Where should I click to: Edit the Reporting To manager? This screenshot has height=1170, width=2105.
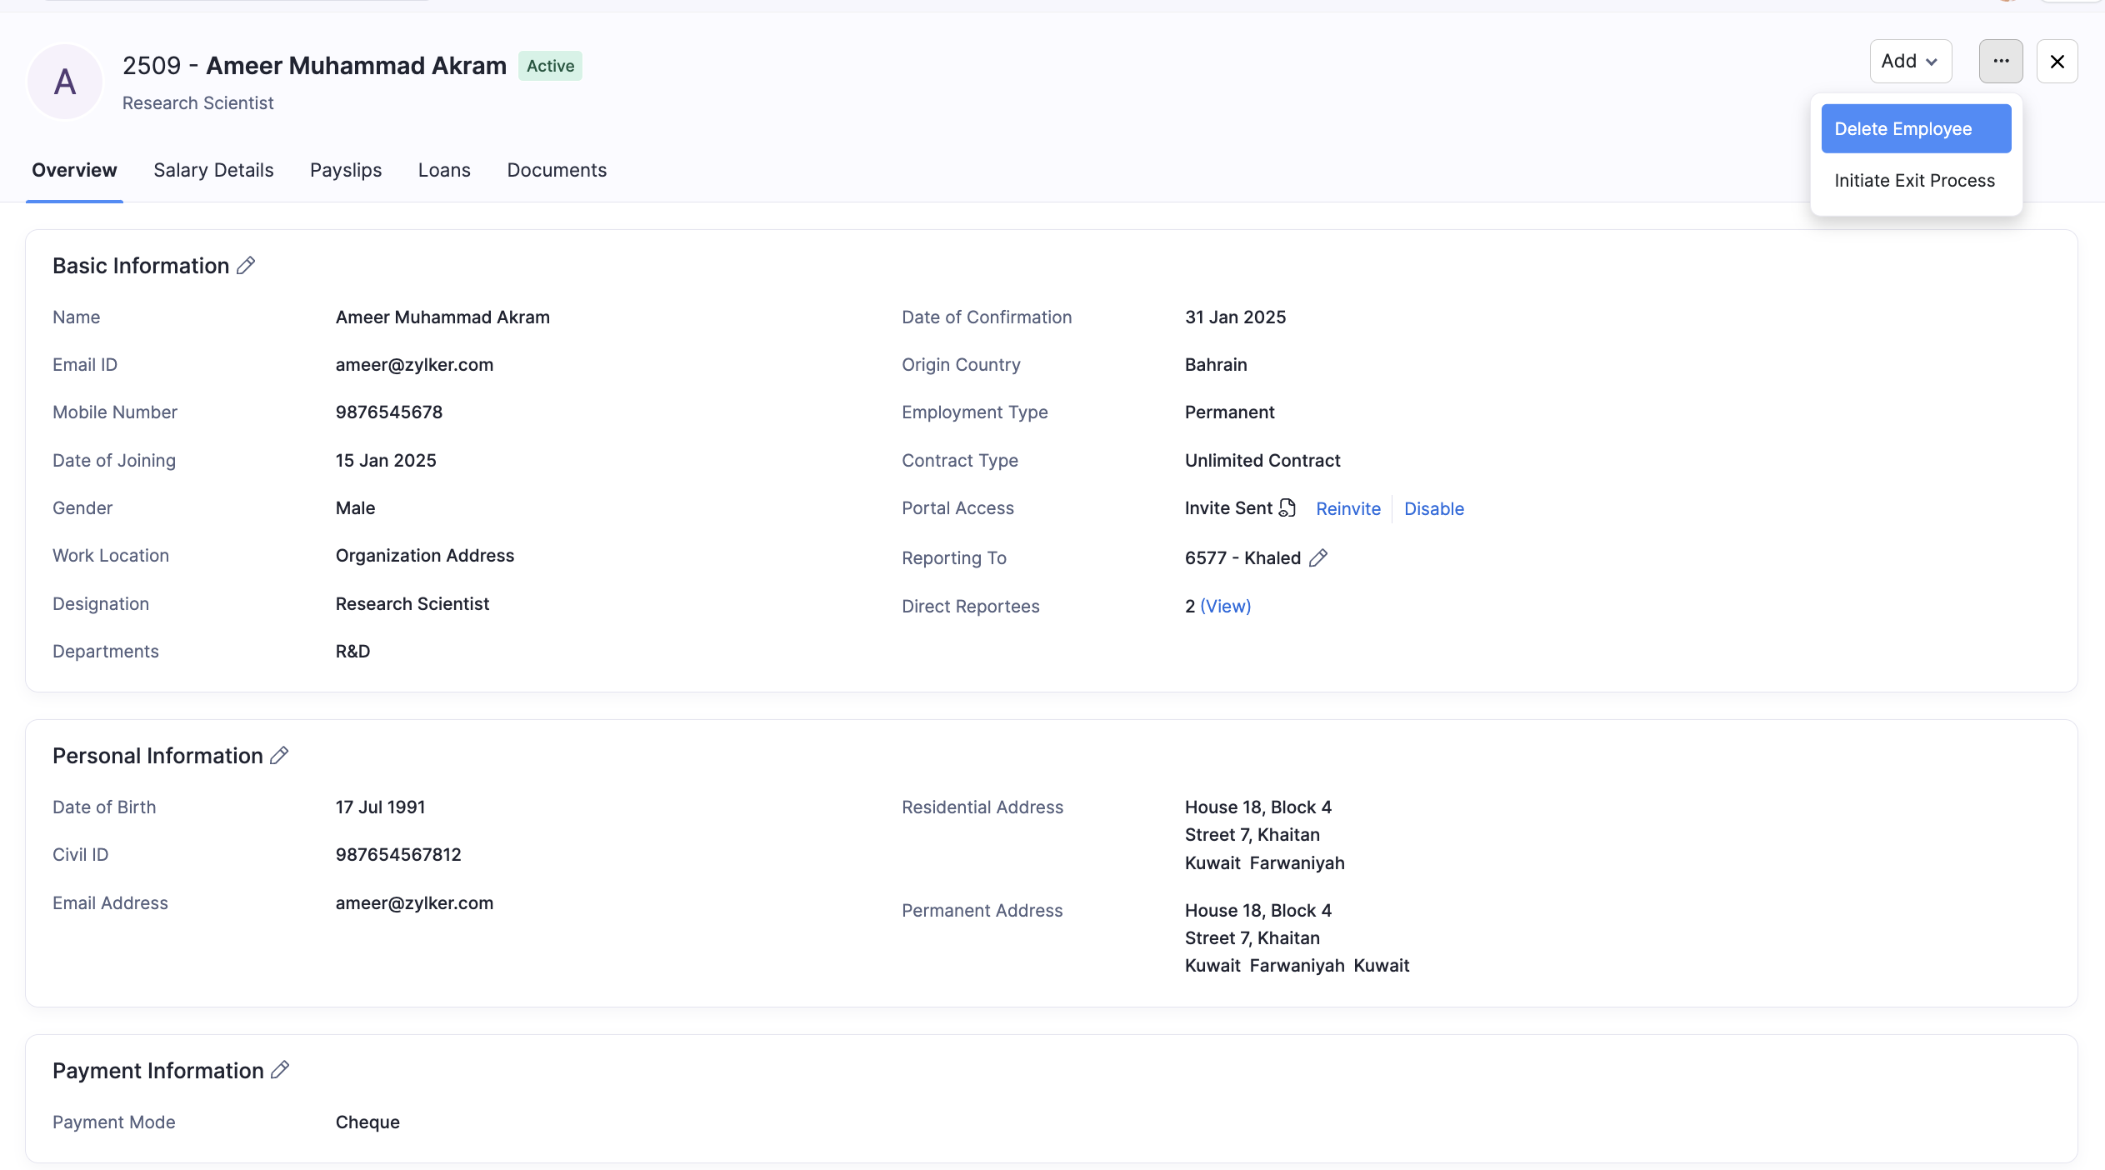coord(1317,558)
